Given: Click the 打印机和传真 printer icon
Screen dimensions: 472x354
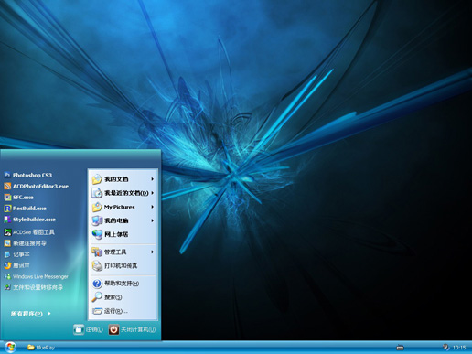Looking at the screenshot, I should pyautogui.click(x=97, y=265).
